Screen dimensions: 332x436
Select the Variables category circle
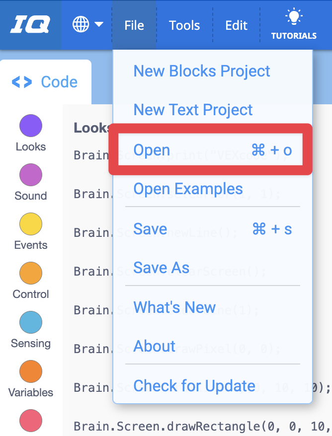coord(31,371)
